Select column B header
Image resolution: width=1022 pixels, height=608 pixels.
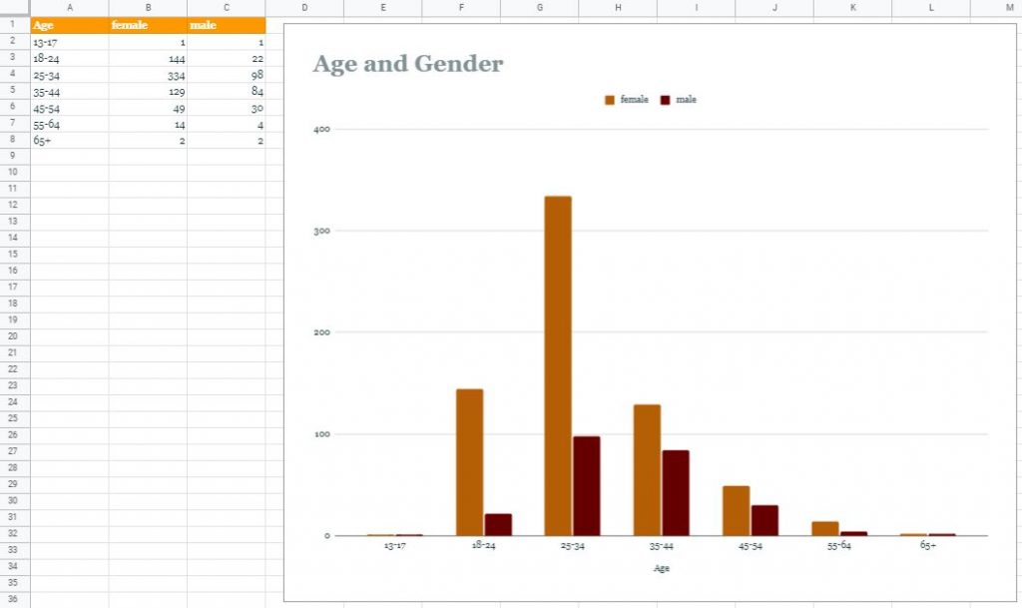[148, 8]
